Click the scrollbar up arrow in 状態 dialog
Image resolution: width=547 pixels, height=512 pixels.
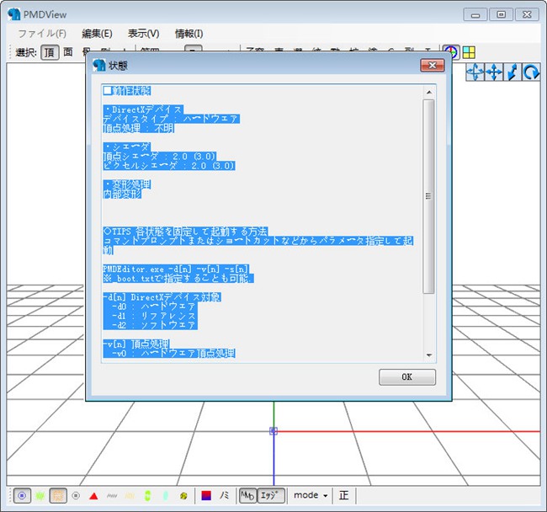pyautogui.click(x=429, y=93)
